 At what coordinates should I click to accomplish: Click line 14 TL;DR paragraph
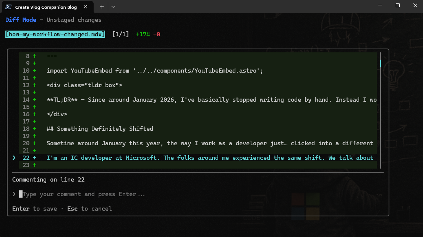212,100
